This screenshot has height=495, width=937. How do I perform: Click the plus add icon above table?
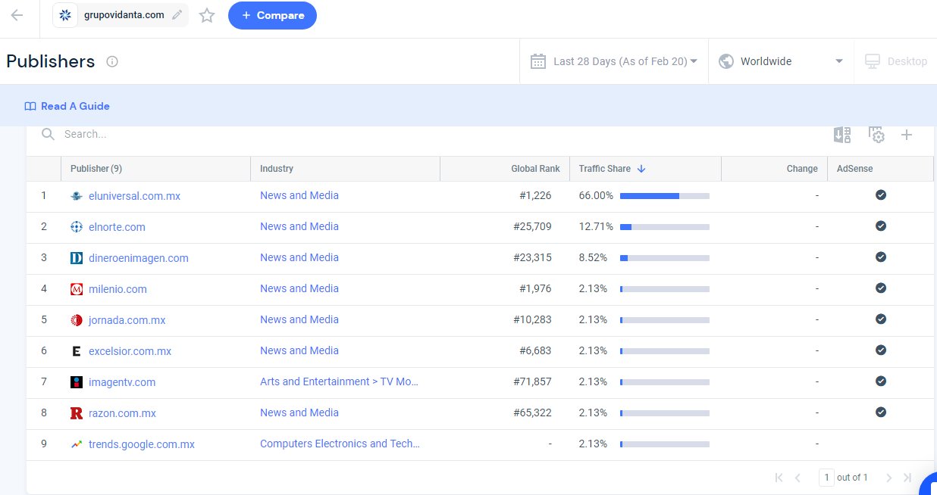(x=906, y=135)
